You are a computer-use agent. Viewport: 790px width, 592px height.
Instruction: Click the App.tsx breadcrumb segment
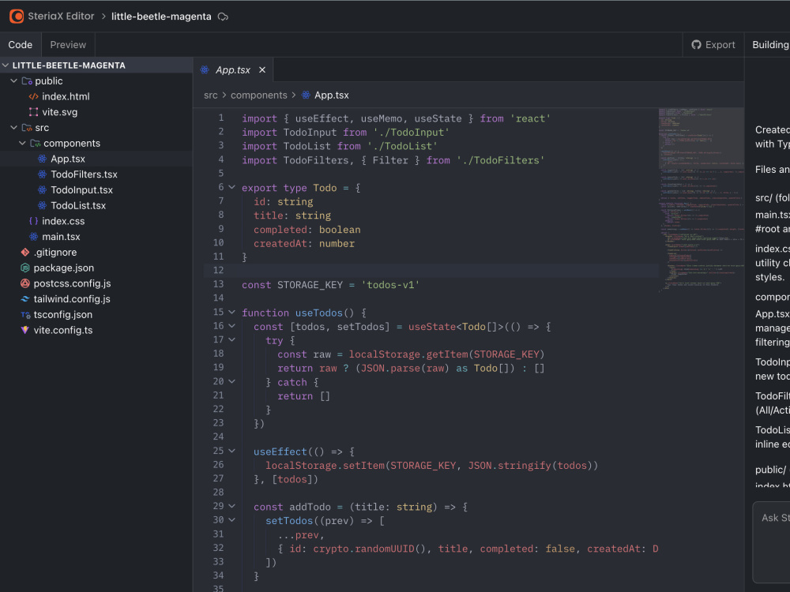(x=332, y=96)
